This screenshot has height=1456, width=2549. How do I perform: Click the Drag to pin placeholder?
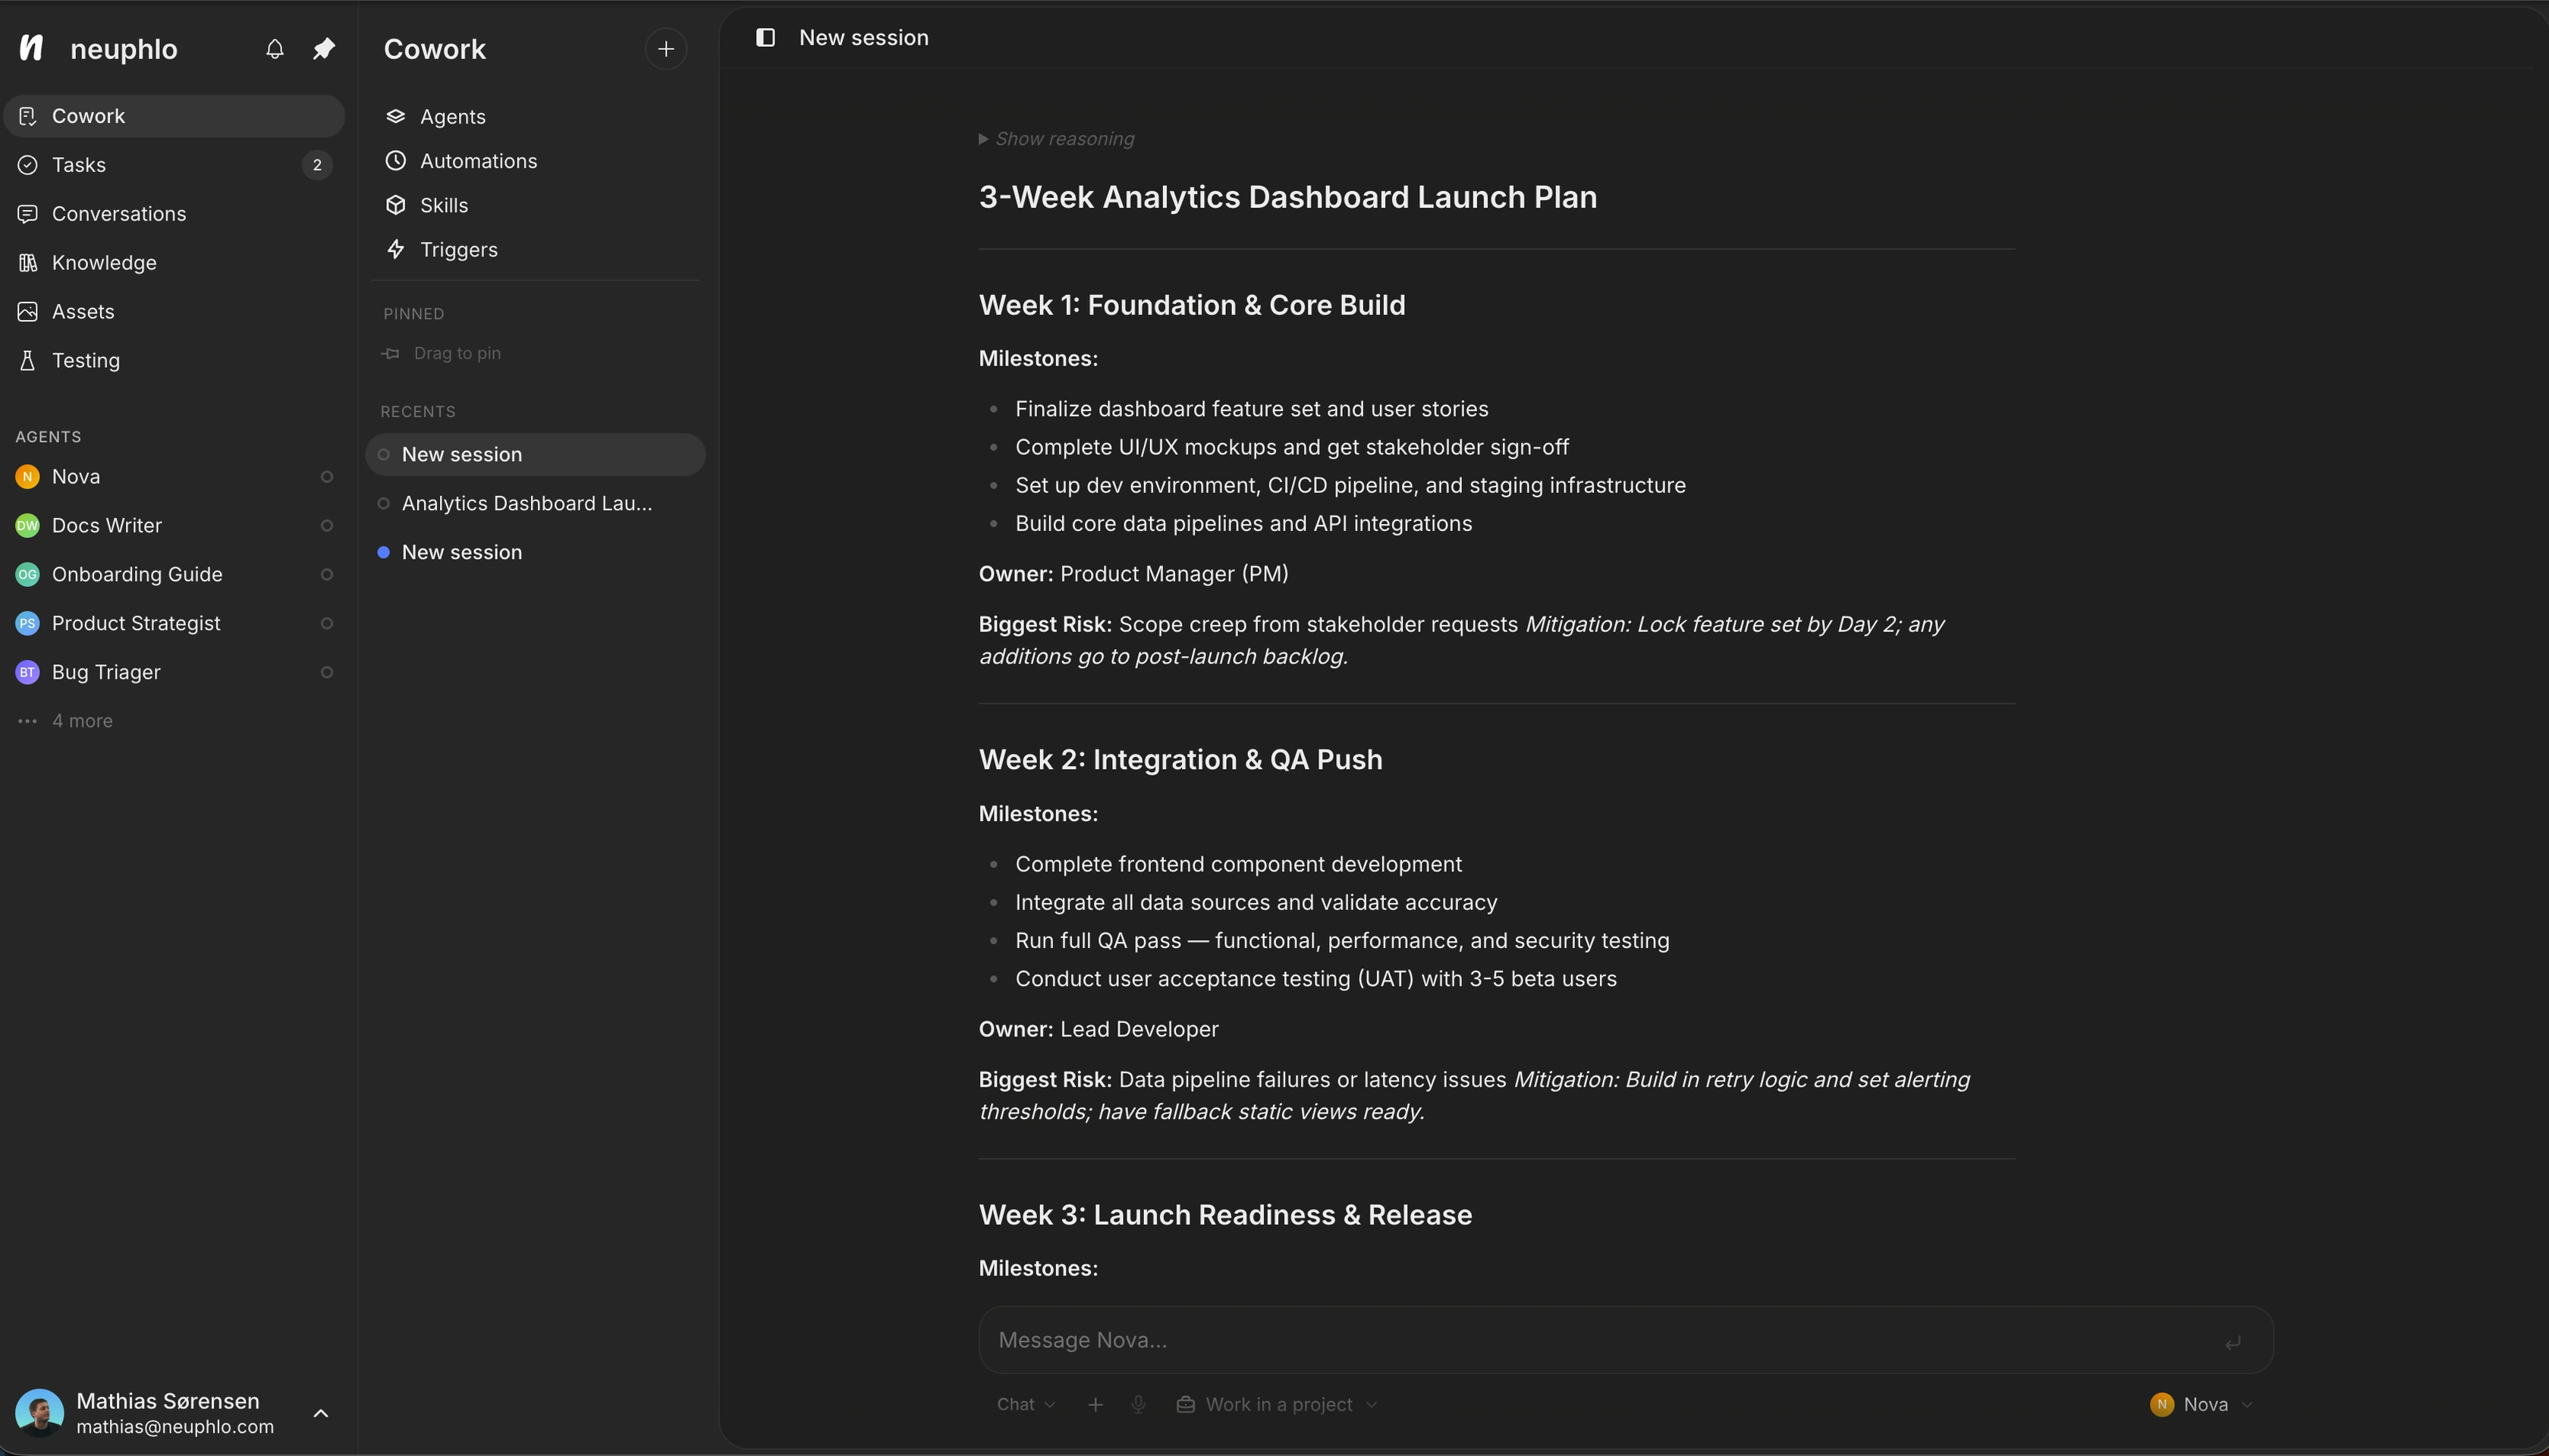point(442,353)
